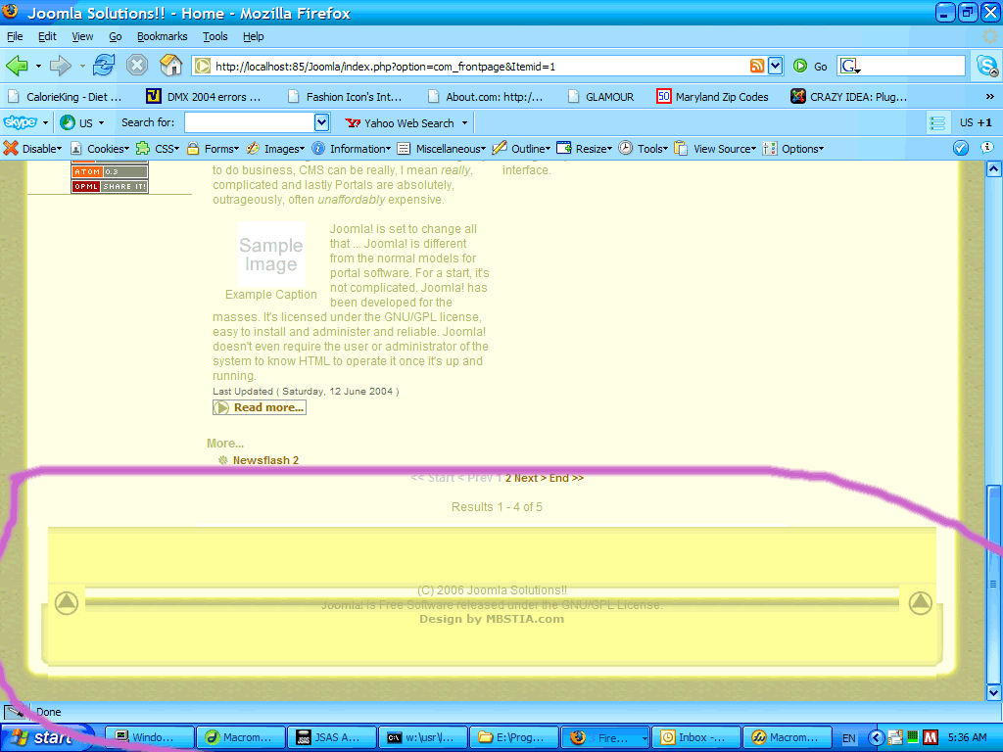Open the Bookmarks menu
The height and width of the screenshot is (752, 1003).
162,36
